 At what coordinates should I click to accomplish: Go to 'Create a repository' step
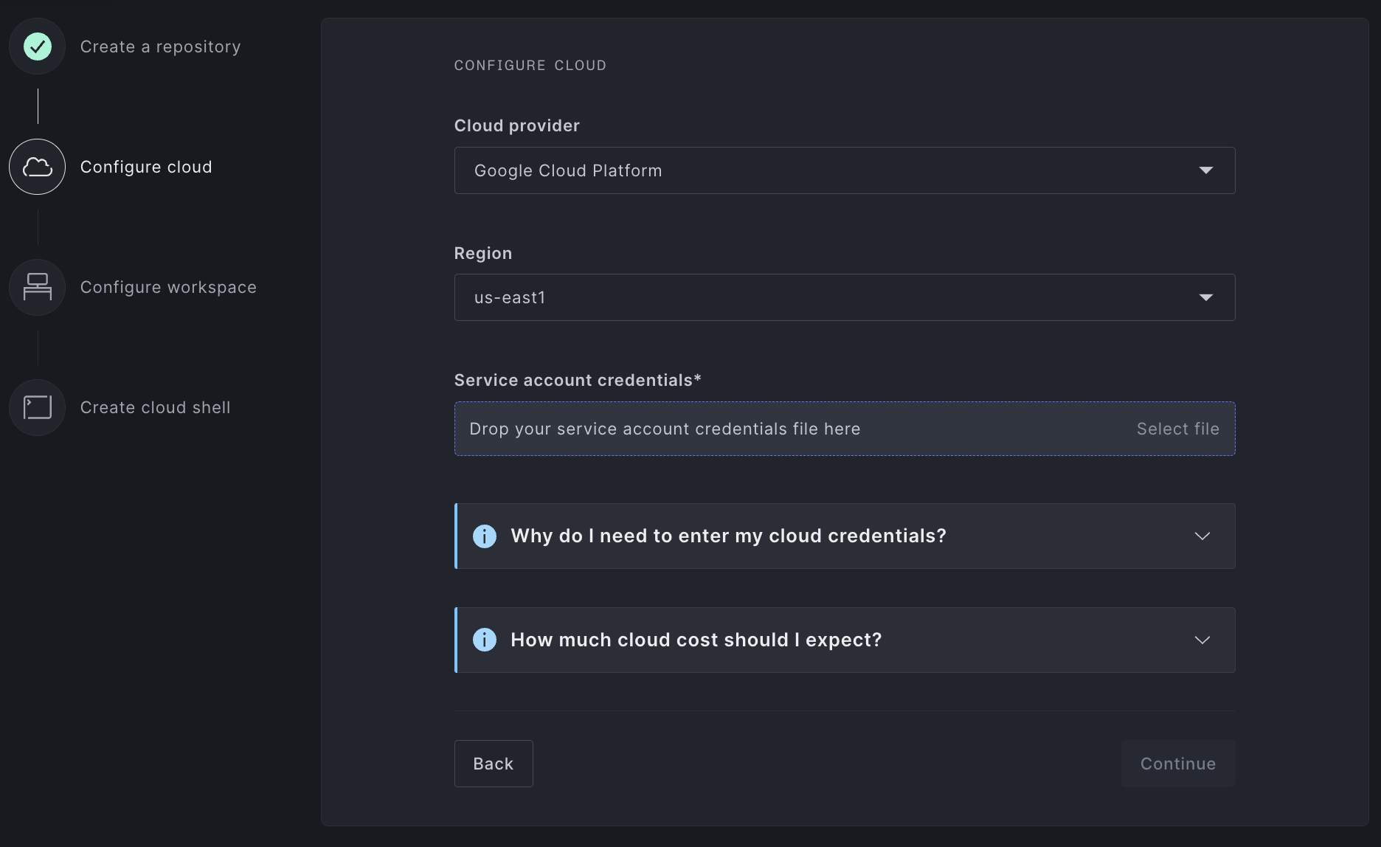[x=160, y=46]
